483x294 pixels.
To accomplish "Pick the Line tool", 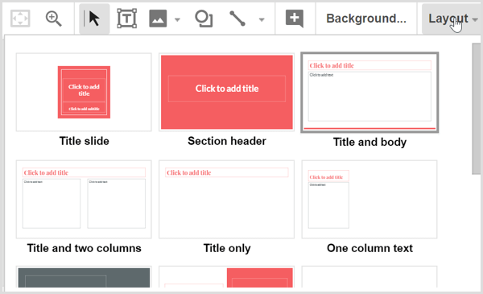I will (x=237, y=19).
